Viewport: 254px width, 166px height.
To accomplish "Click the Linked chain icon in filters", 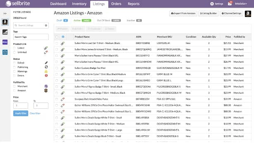I will [46, 48].
